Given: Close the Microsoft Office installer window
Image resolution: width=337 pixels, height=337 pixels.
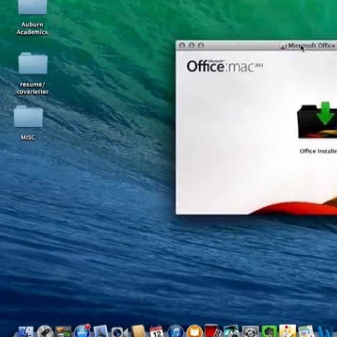Looking at the screenshot, I should [182, 45].
